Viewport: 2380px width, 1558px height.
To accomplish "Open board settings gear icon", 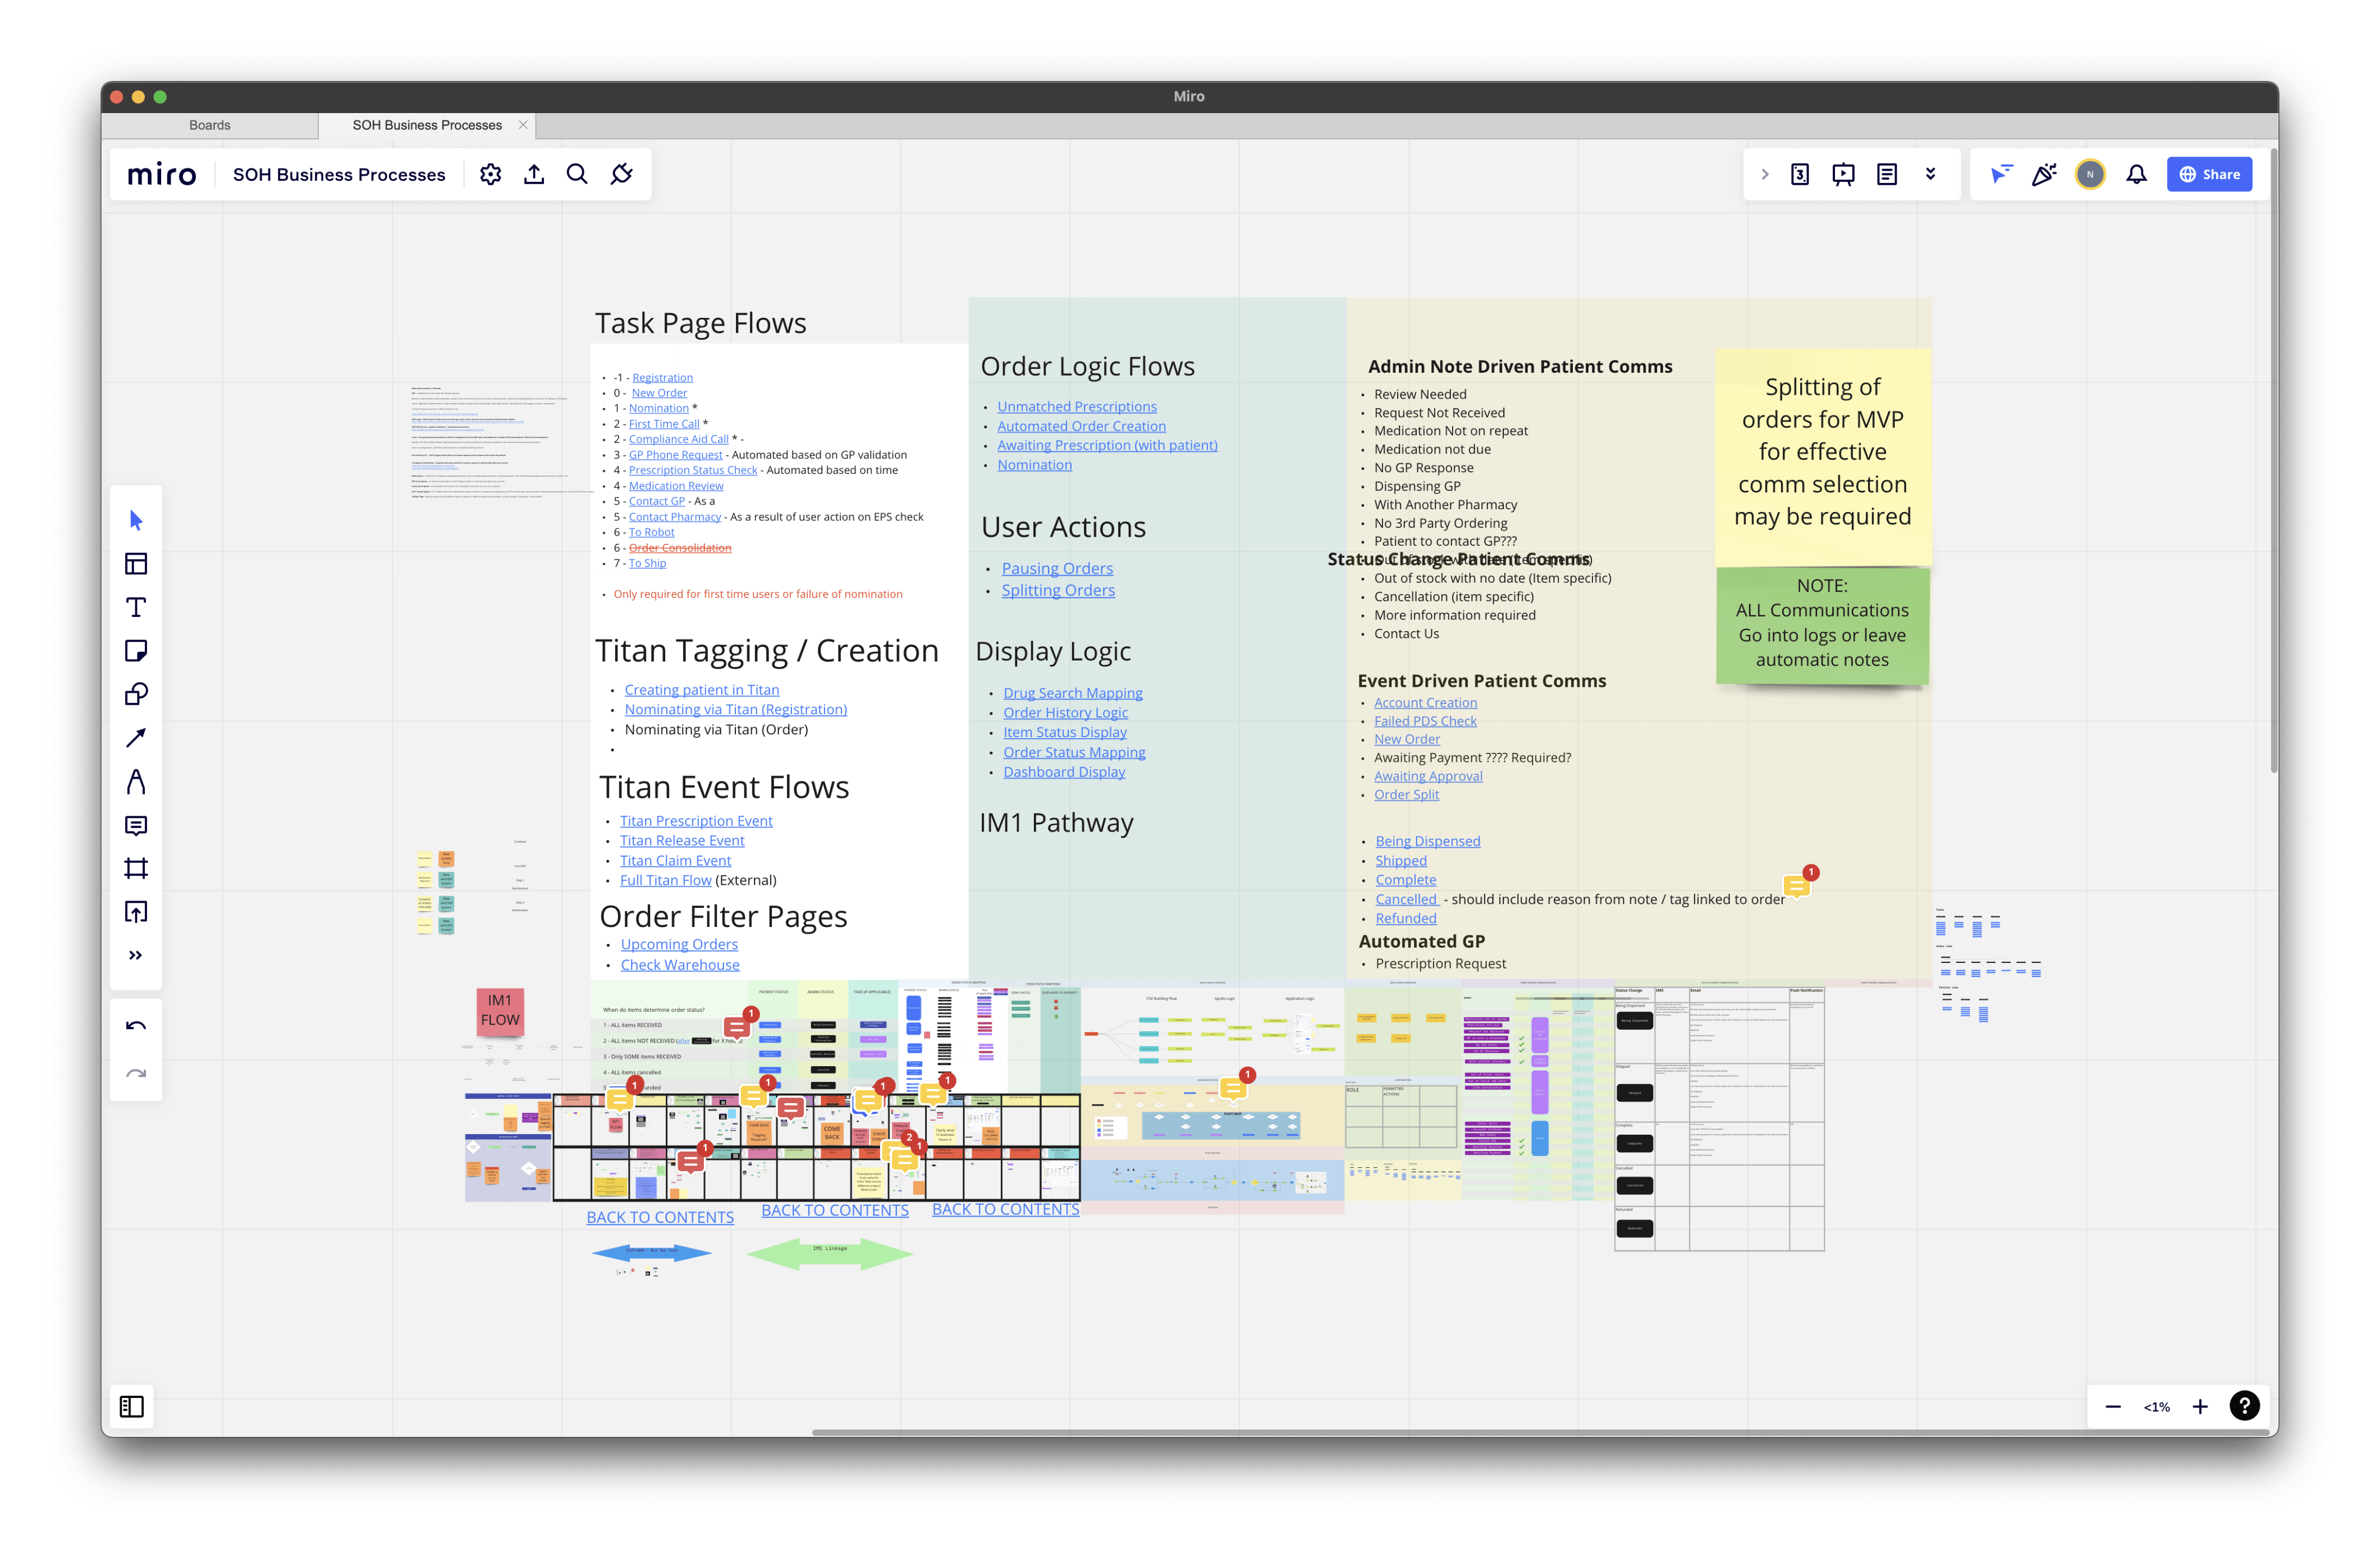I will [x=490, y=174].
